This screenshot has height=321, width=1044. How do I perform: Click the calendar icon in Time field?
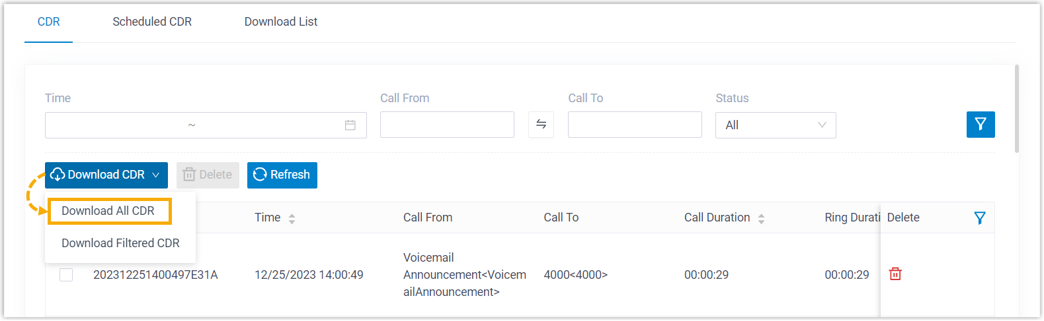coord(350,125)
